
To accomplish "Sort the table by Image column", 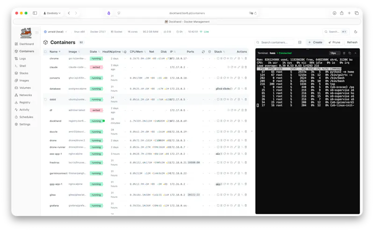I will 74,52.
